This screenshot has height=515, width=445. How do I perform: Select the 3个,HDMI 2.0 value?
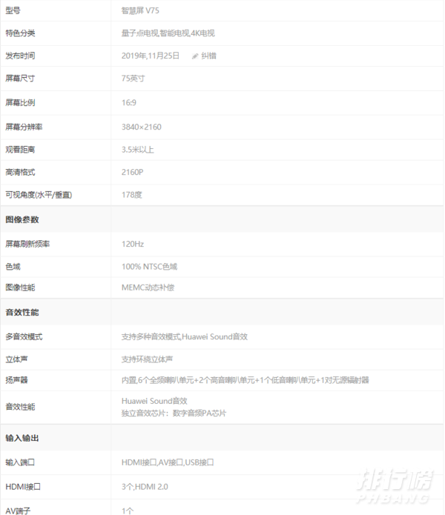coord(146,486)
